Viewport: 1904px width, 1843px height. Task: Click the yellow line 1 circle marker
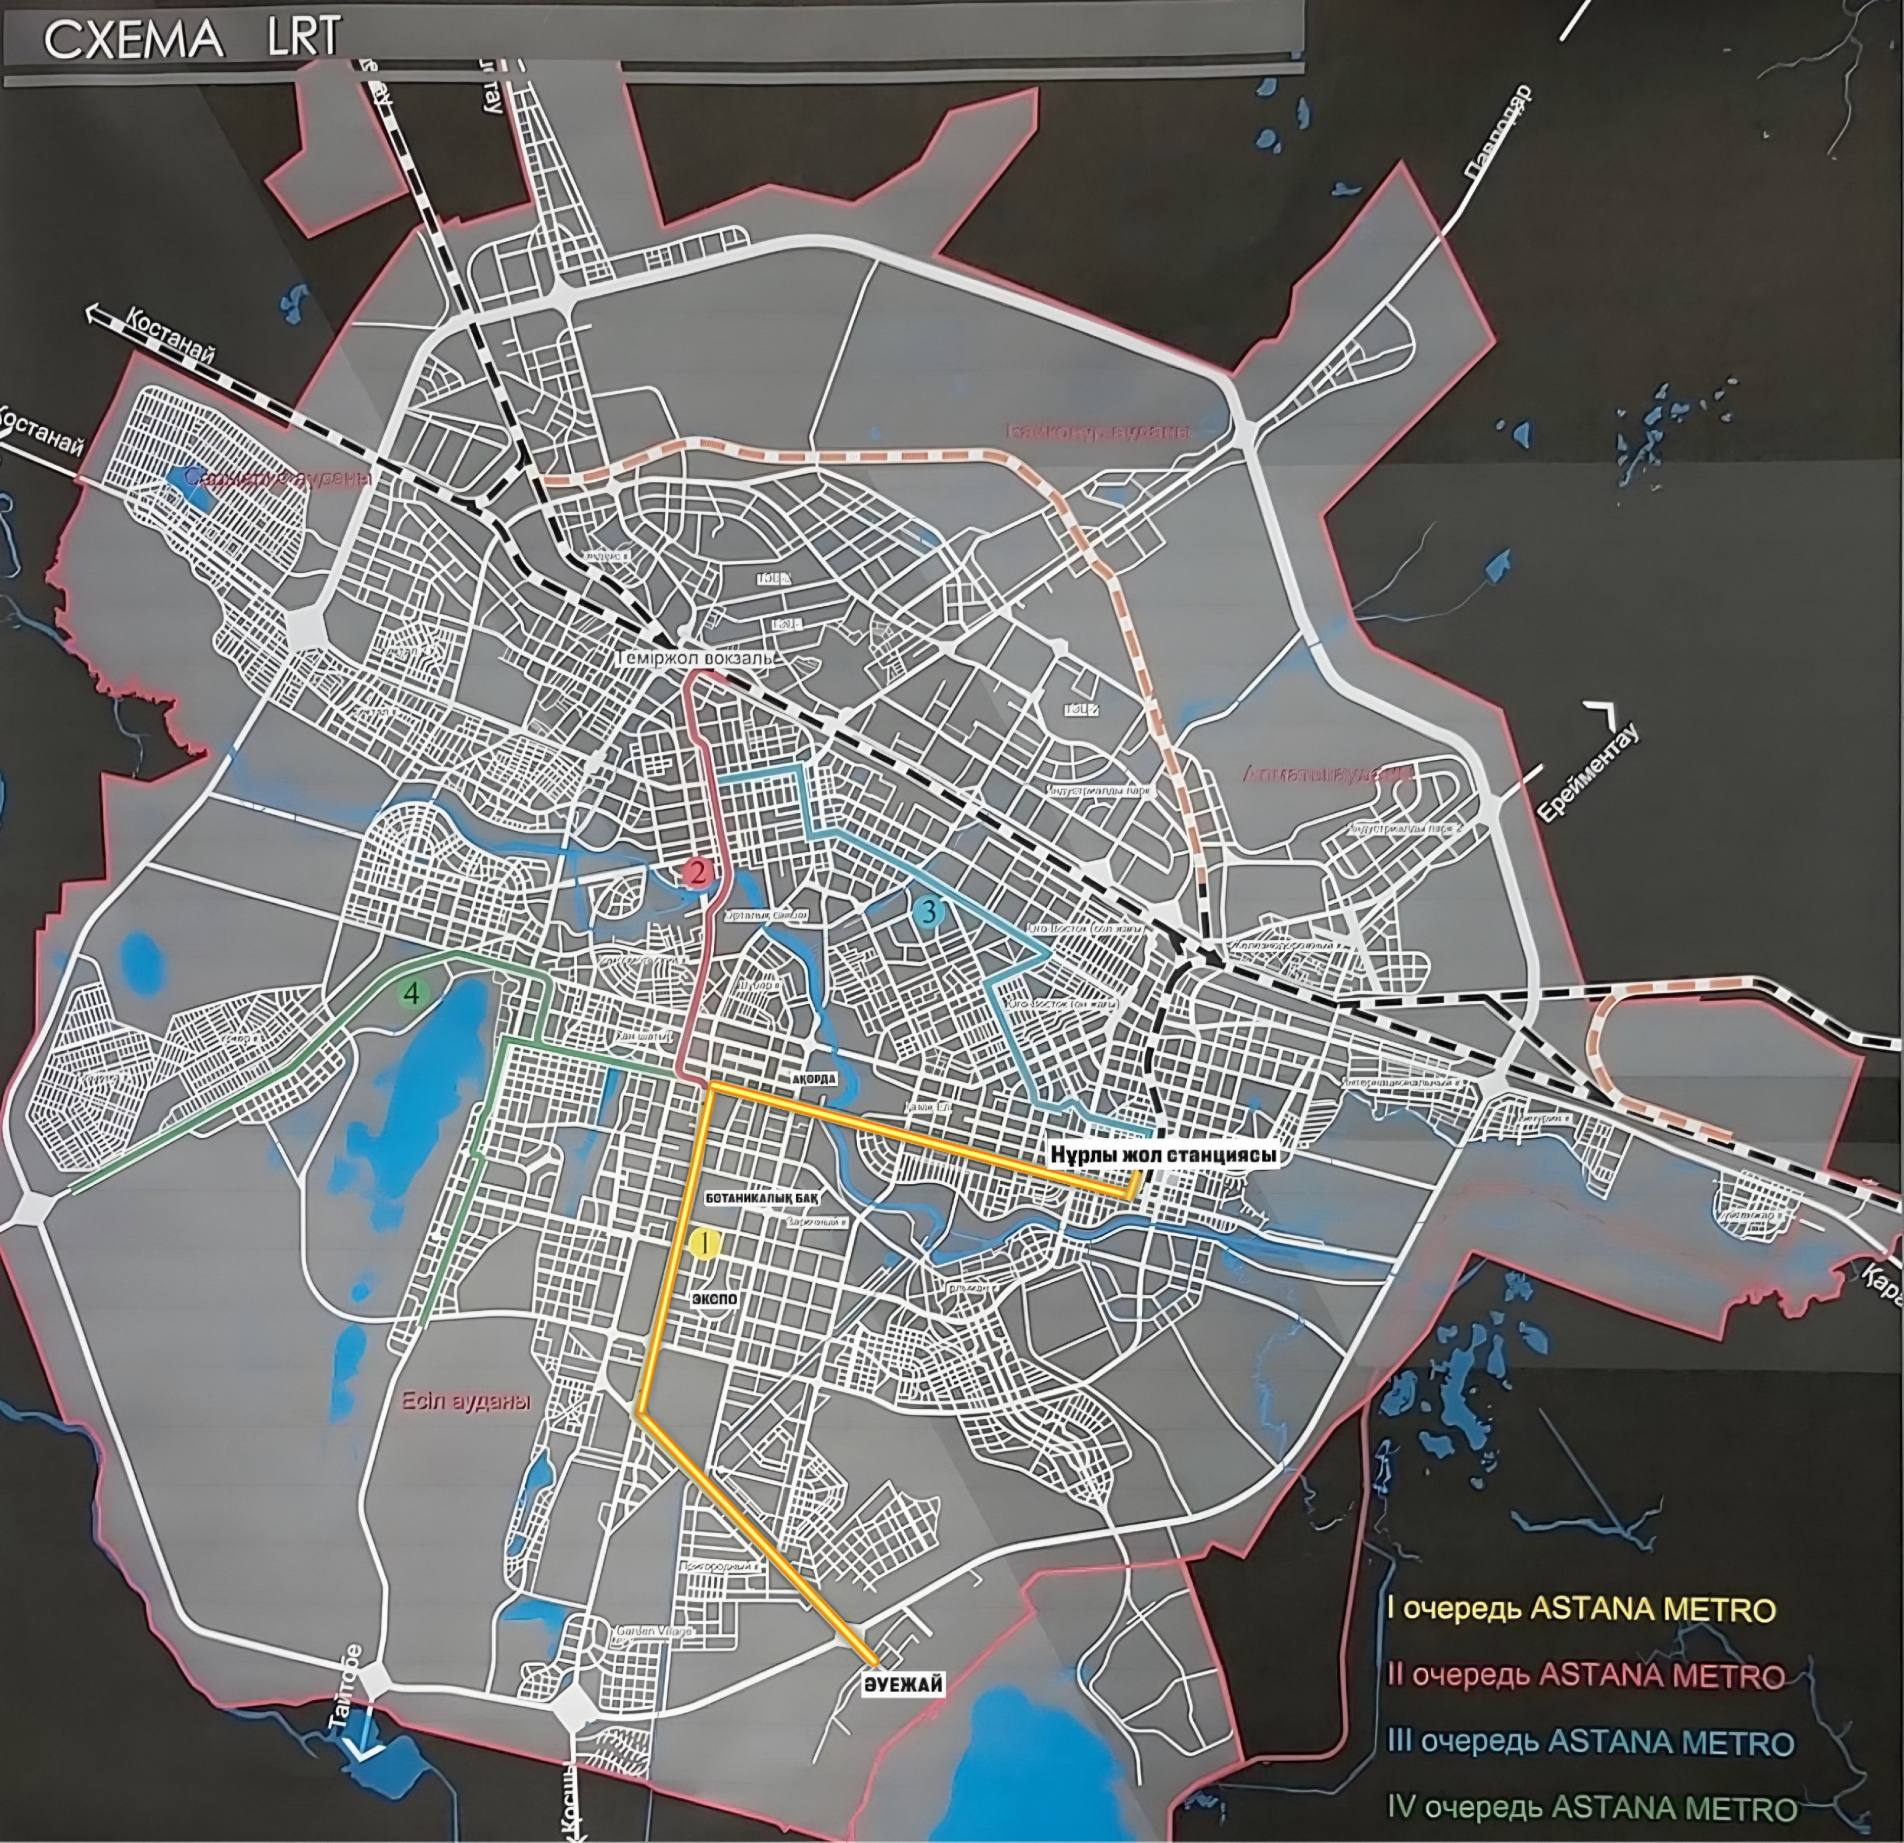point(704,1244)
